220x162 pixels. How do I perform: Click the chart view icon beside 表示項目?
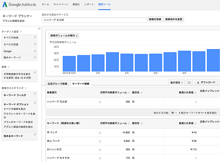(x=190, y=83)
